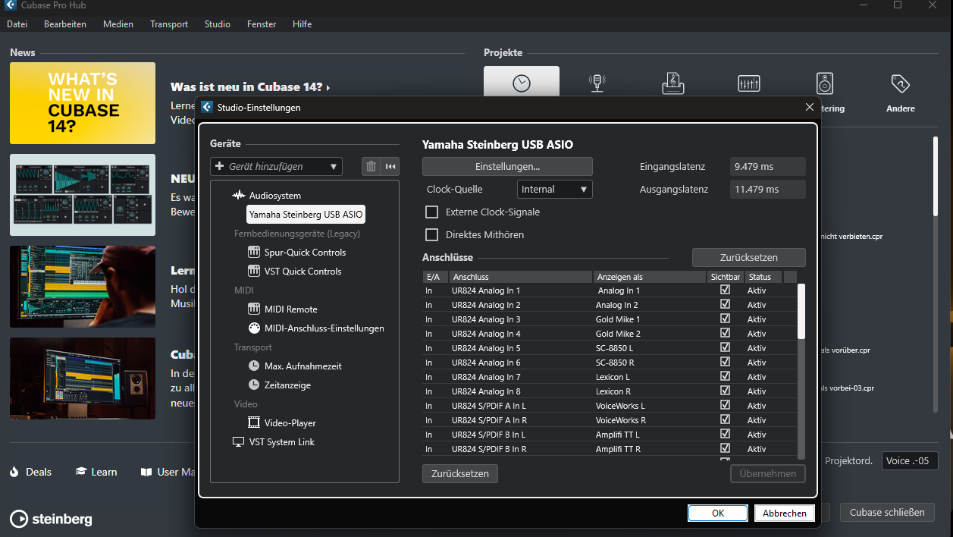953x537 pixels.
Task: Open the Clock-Quelle Internal dropdown
Action: click(555, 189)
